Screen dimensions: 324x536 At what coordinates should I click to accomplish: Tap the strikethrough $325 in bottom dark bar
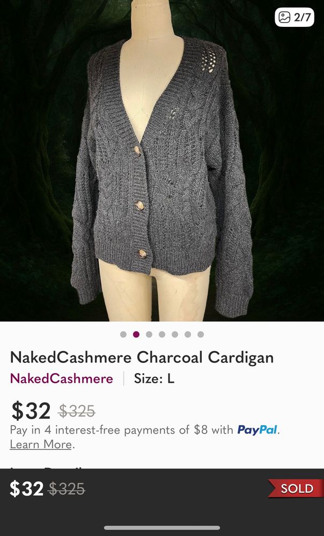click(x=67, y=489)
